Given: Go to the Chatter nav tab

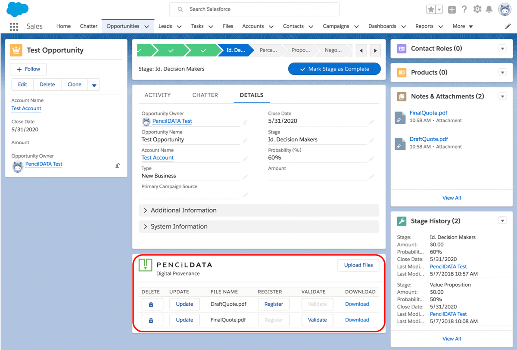Looking at the screenshot, I should click(89, 26).
